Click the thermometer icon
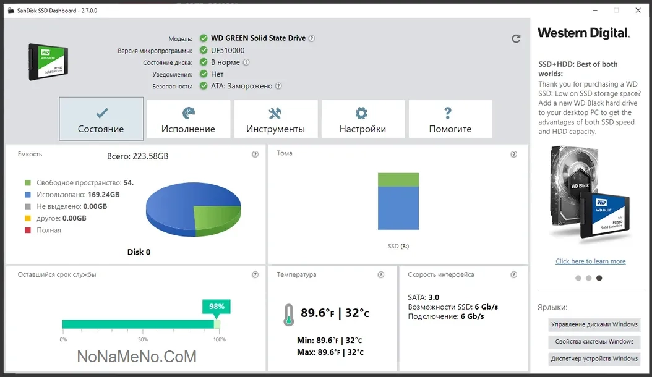Viewport: 652px width, 377px height. pos(288,314)
